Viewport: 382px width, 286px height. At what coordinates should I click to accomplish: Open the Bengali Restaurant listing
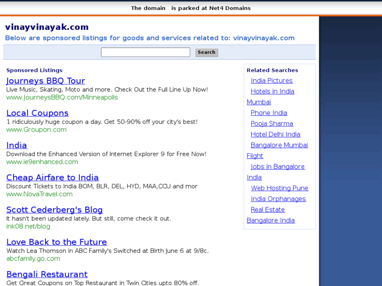pos(47,274)
